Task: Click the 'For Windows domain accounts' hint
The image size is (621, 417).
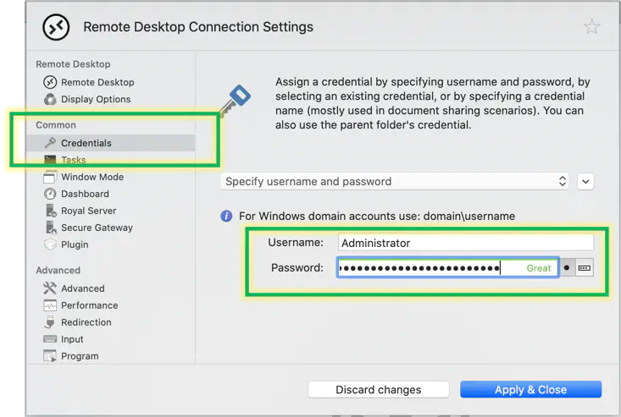Action: (x=377, y=217)
